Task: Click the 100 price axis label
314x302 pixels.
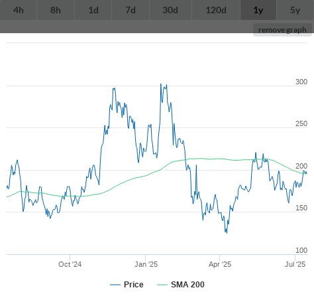Action: (301, 250)
